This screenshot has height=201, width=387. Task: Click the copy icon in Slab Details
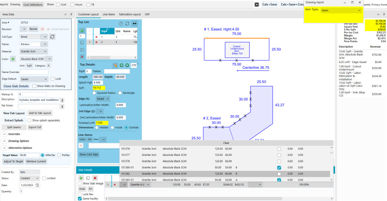coord(88,177)
